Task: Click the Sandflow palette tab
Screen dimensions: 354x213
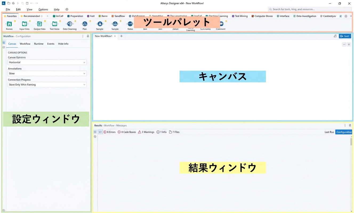Action: [118, 16]
